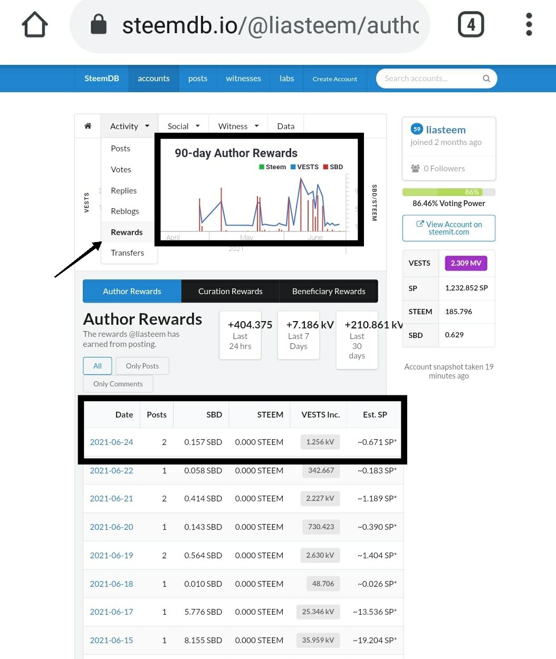Click the +404.375 Last 24 hrs card
Screen dimensions: 556x659
pos(240,335)
